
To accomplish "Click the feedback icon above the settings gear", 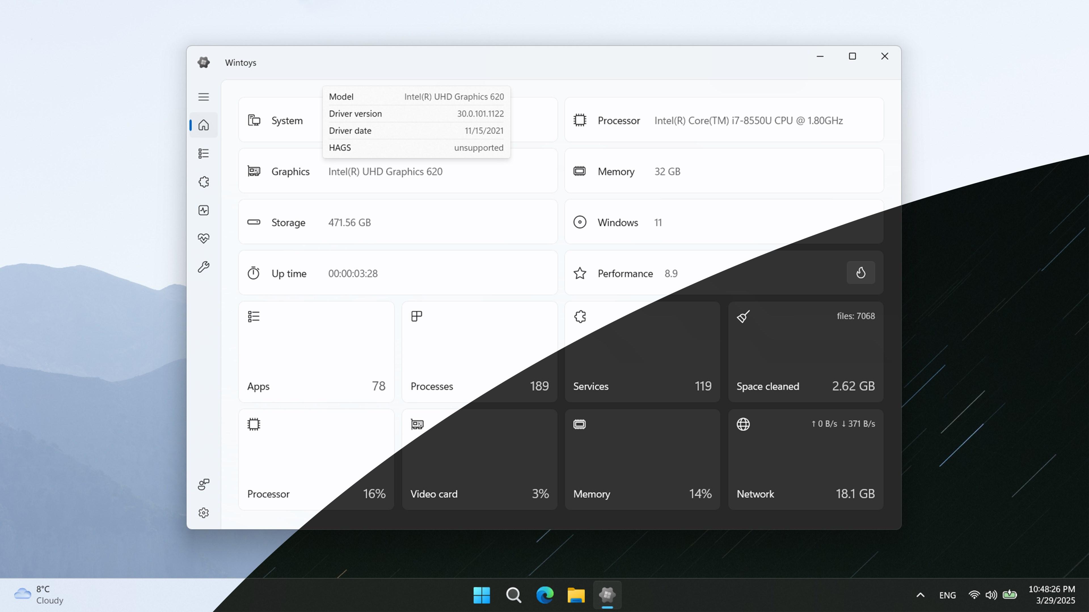I will tap(204, 484).
